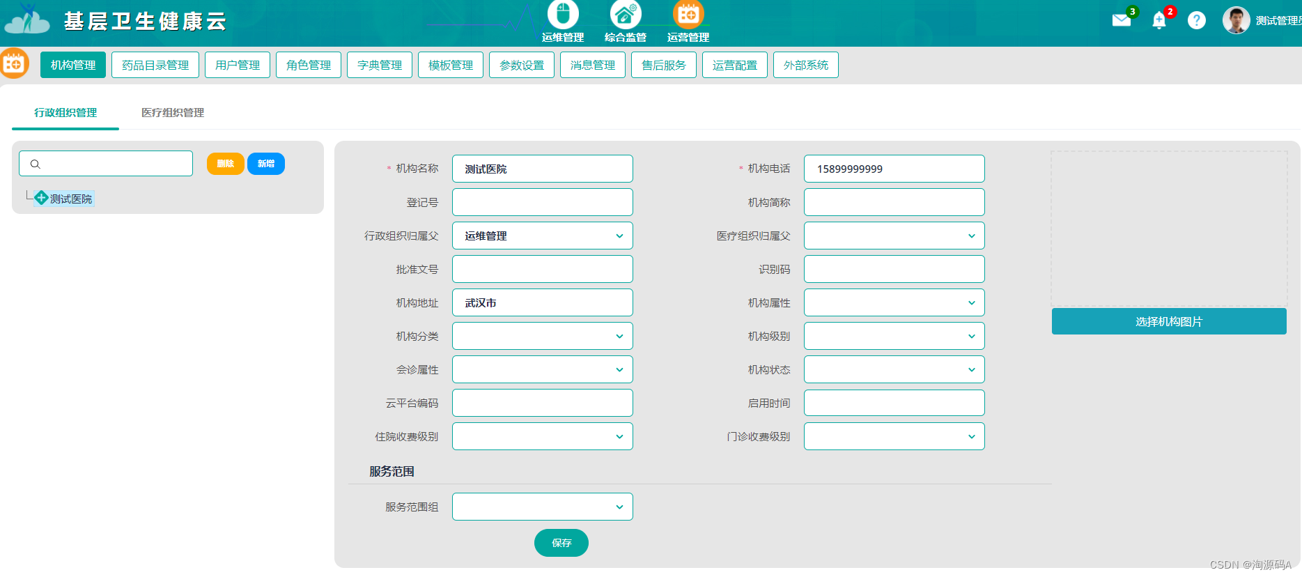
Task: Click the 机构简称 input field
Action: tap(894, 202)
